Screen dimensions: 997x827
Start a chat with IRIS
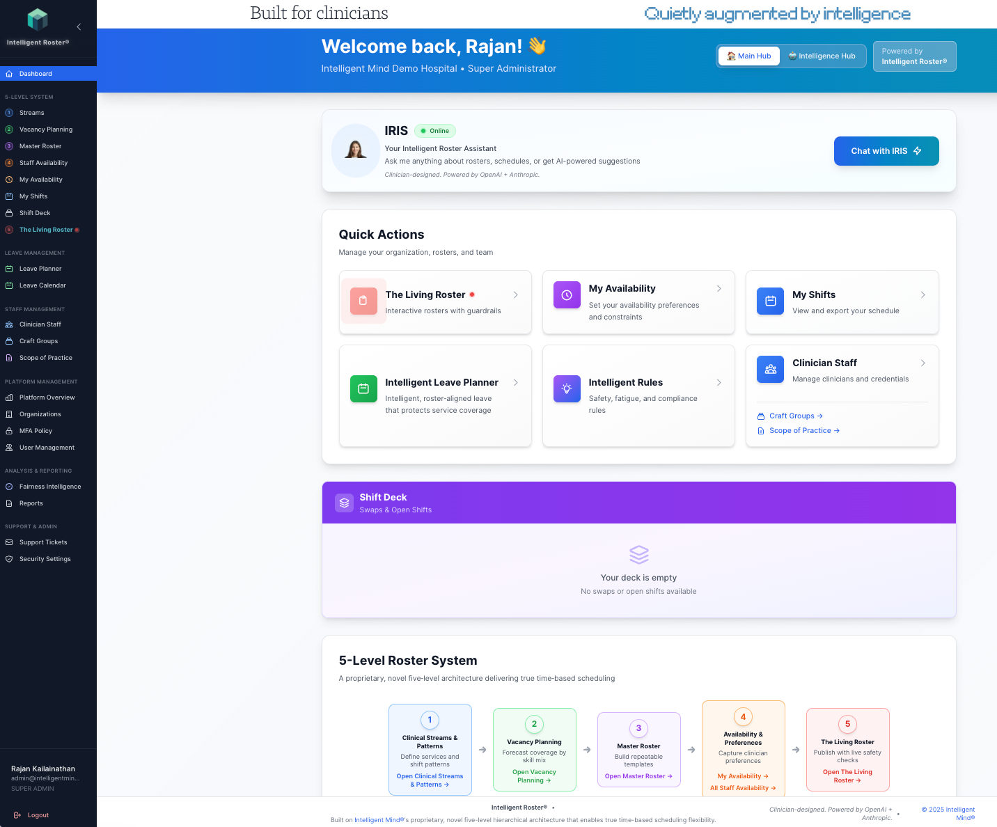886,151
